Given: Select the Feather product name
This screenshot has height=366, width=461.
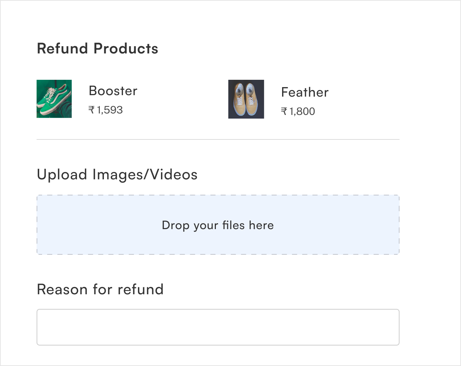Looking at the screenshot, I should pos(305,92).
